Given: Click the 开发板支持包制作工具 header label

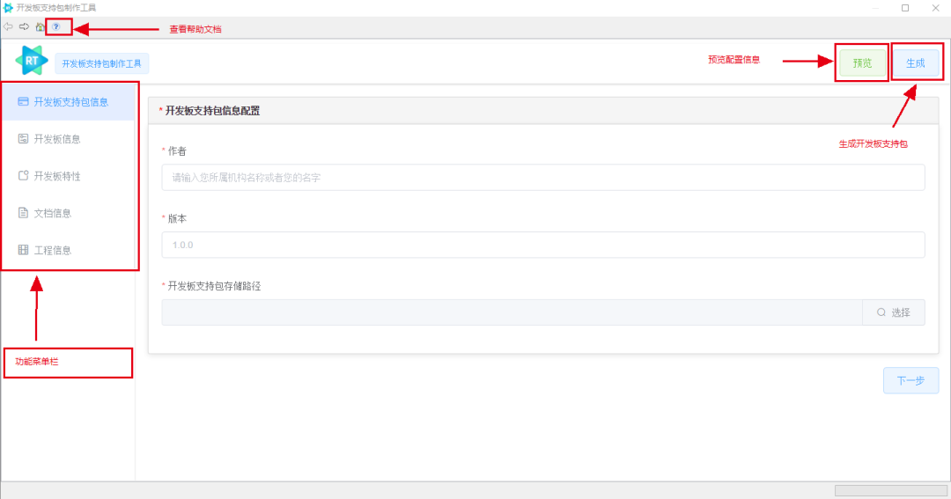Looking at the screenshot, I should click(x=101, y=63).
